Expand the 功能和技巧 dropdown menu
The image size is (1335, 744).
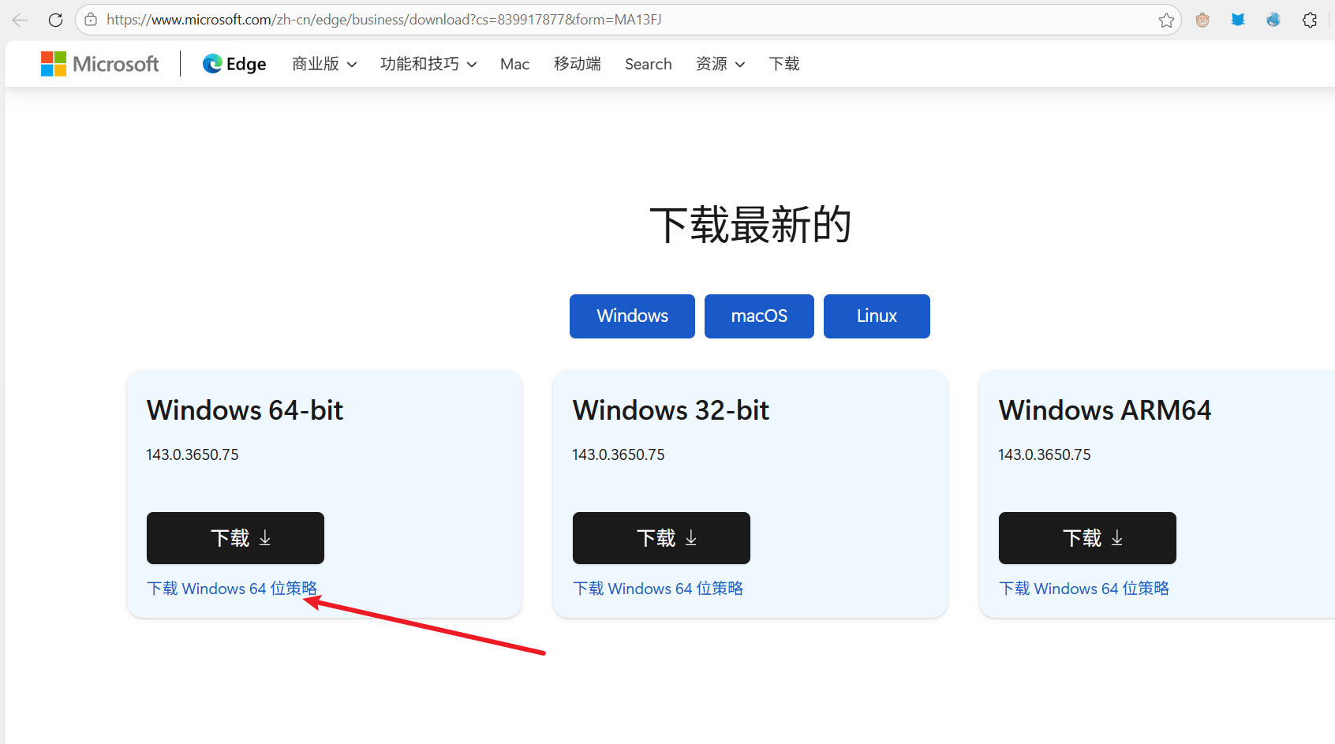(428, 64)
